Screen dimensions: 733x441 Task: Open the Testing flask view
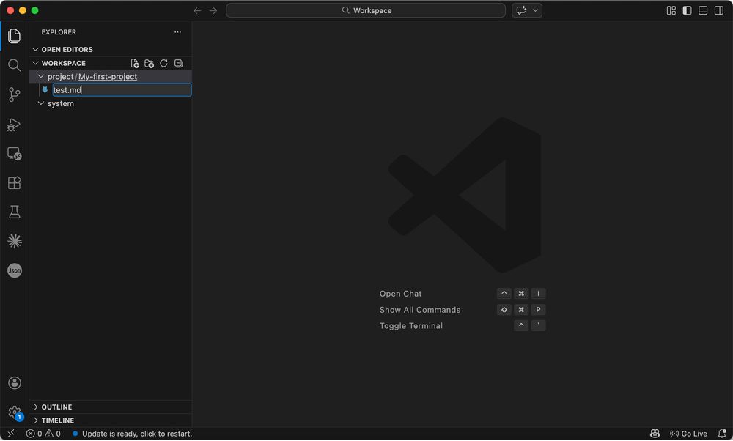[x=14, y=212]
